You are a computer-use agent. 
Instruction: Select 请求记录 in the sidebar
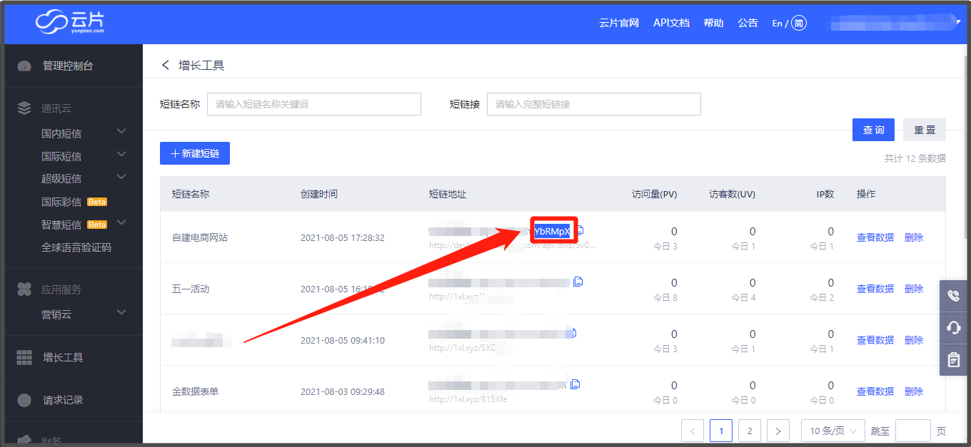click(63, 400)
